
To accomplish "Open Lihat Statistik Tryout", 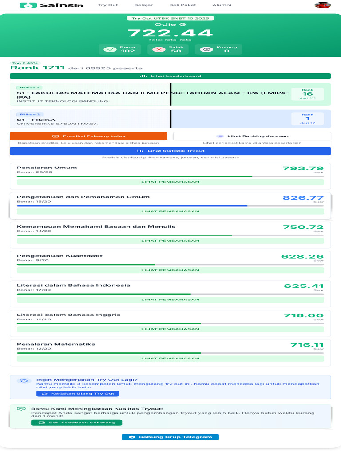I will 170,151.
